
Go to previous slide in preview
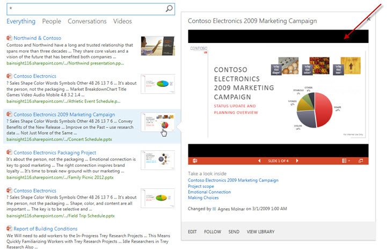pyautogui.click(x=259, y=160)
